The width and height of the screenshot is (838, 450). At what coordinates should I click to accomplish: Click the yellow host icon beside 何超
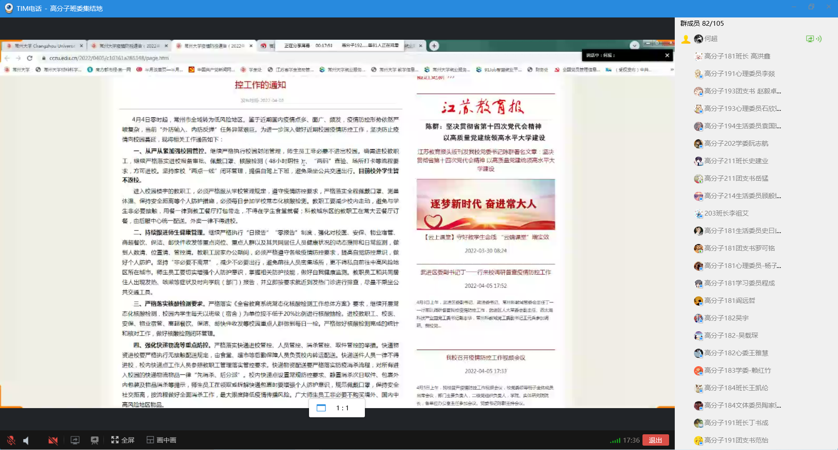[x=686, y=39]
